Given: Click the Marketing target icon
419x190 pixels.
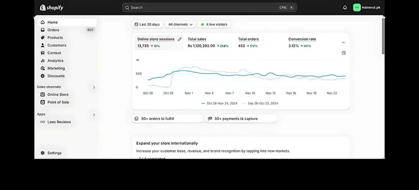Looking at the screenshot, I should 43,68.
